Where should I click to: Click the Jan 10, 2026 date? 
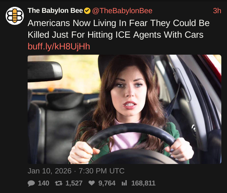pos(50,171)
